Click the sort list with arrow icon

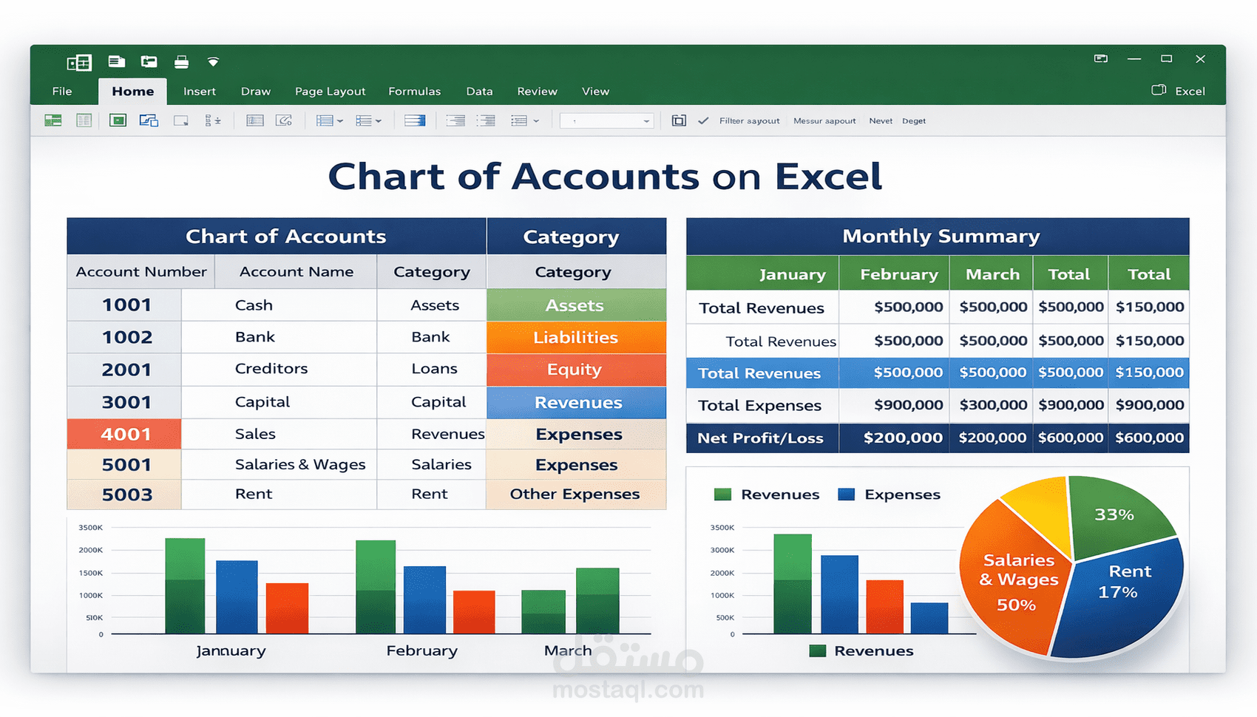click(213, 120)
